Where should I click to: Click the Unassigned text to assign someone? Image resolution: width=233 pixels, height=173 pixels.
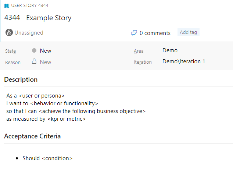coord(29,33)
